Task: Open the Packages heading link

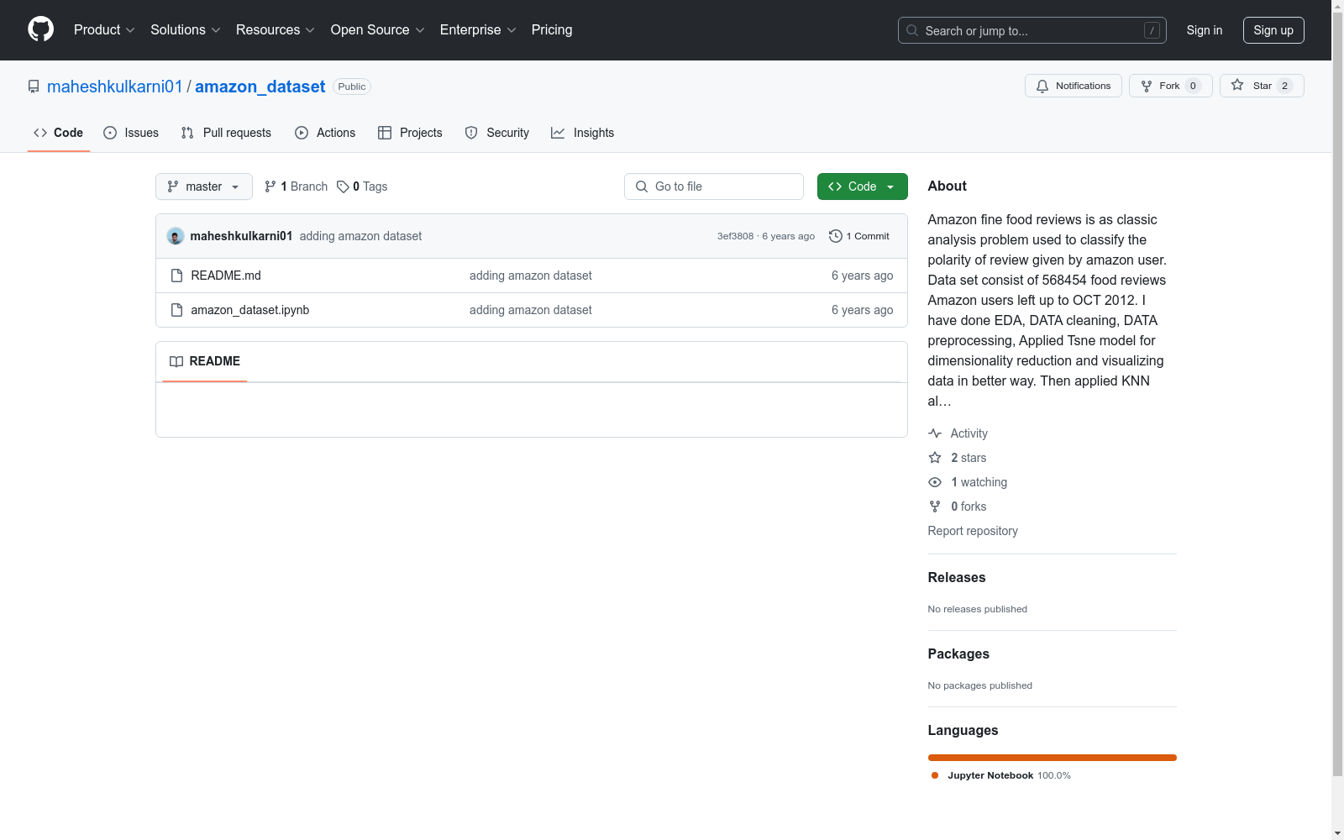Action: point(958,654)
